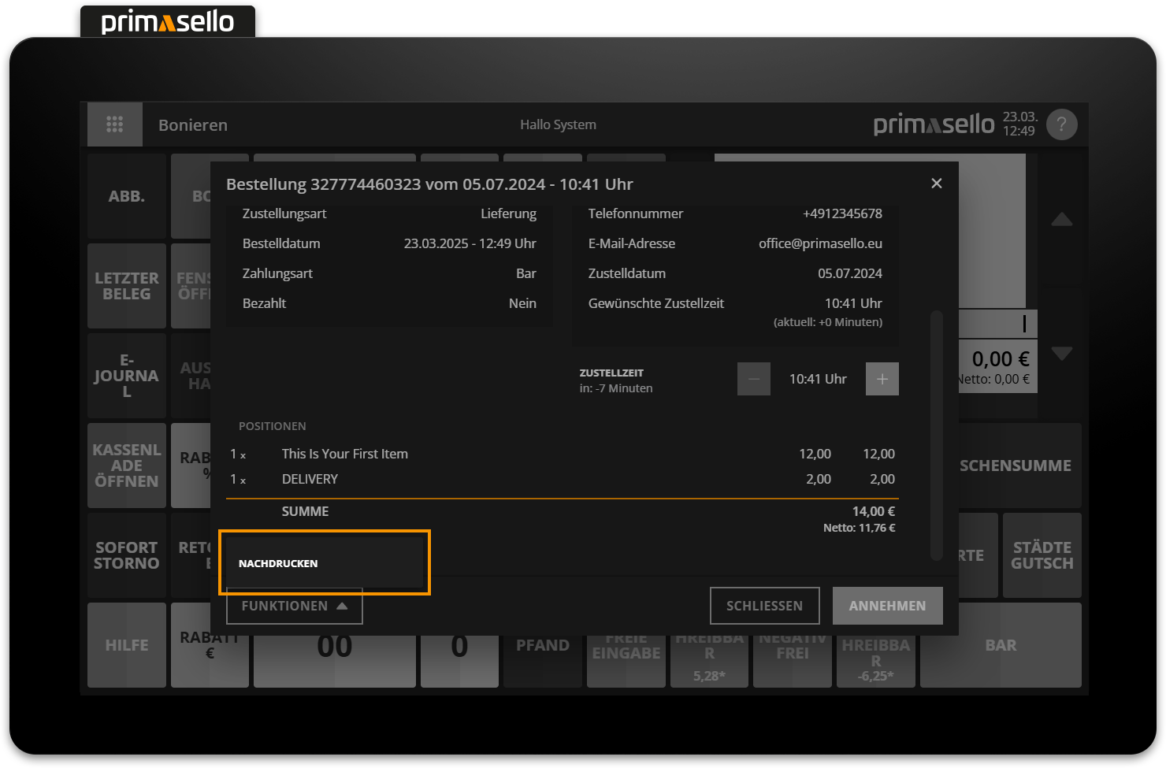
Task: Accept order with Annehmen button
Action: point(887,606)
